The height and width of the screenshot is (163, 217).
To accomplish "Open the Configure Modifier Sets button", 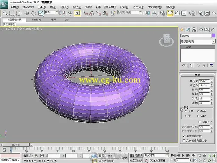I will tap(211, 66).
